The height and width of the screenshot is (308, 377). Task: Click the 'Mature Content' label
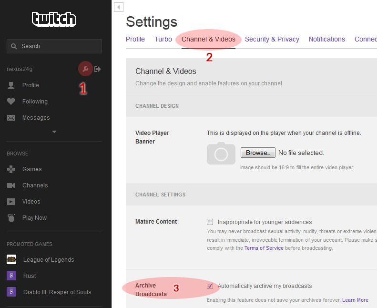pyautogui.click(x=156, y=221)
